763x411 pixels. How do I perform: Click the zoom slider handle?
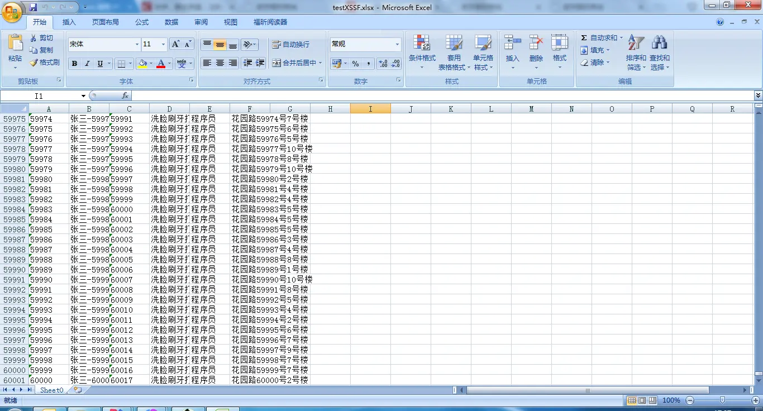coord(722,400)
